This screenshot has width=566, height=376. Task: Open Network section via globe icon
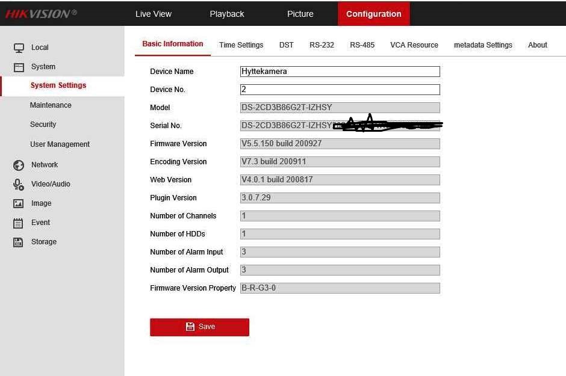tap(19, 165)
